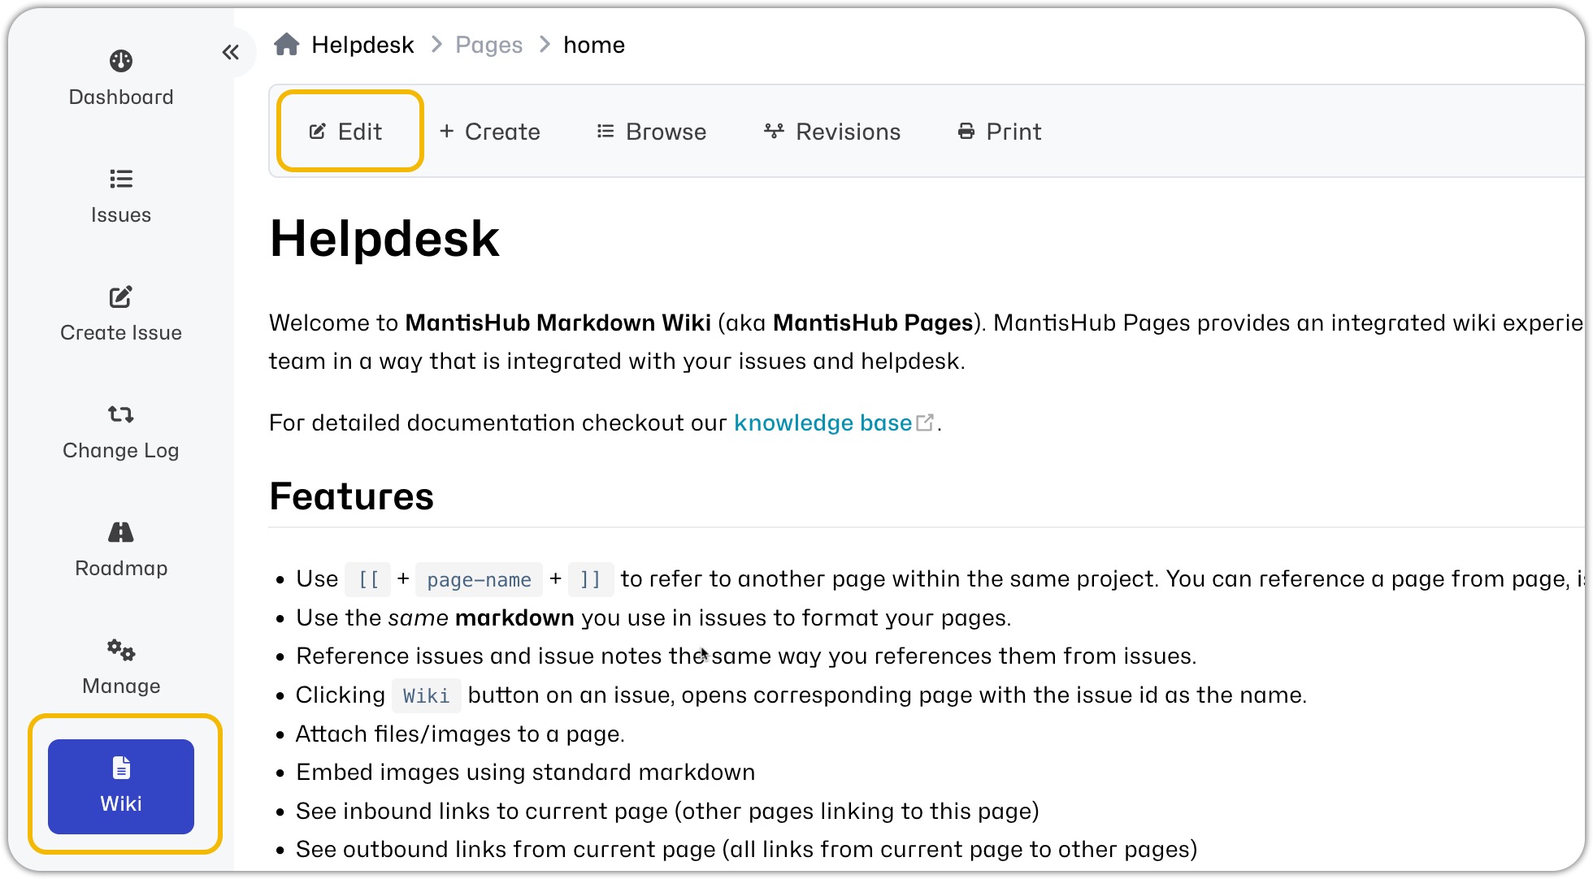The width and height of the screenshot is (1593, 879).
Task: Open the Dashboard gauge icon
Action: tap(121, 61)
